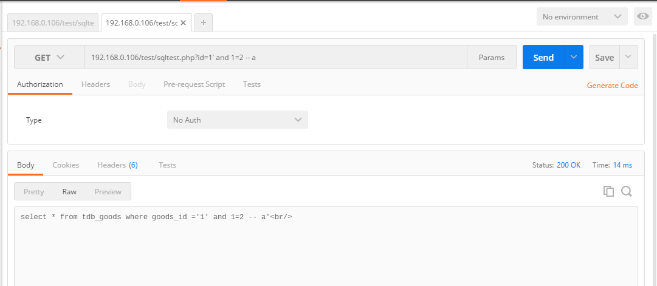This screenshot has width=657, height=286.
Task: Open the No Auth type dropdown
Action: [x=238, y=120]
